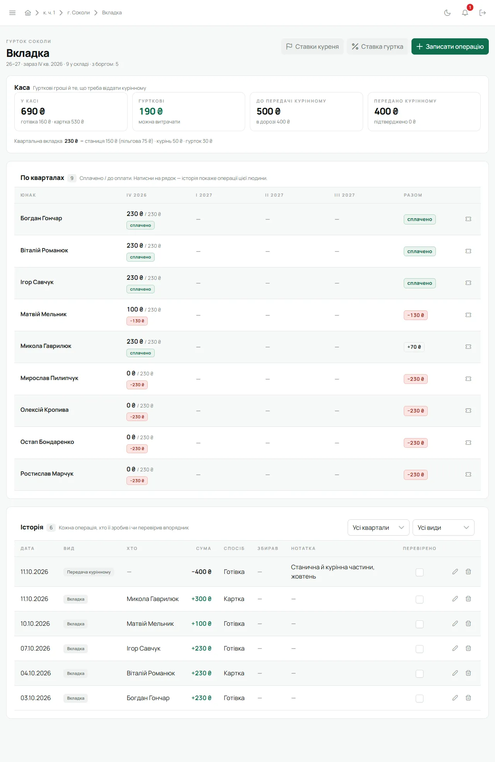Click the Гурткові 190 ₴ card

188,111
